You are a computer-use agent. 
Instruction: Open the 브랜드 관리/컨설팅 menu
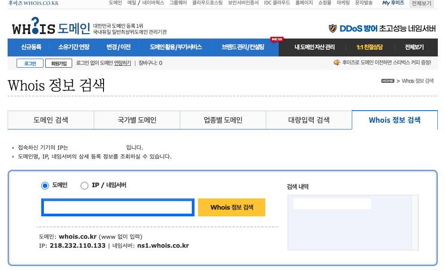pyautogui.click(x=243, y=47)
